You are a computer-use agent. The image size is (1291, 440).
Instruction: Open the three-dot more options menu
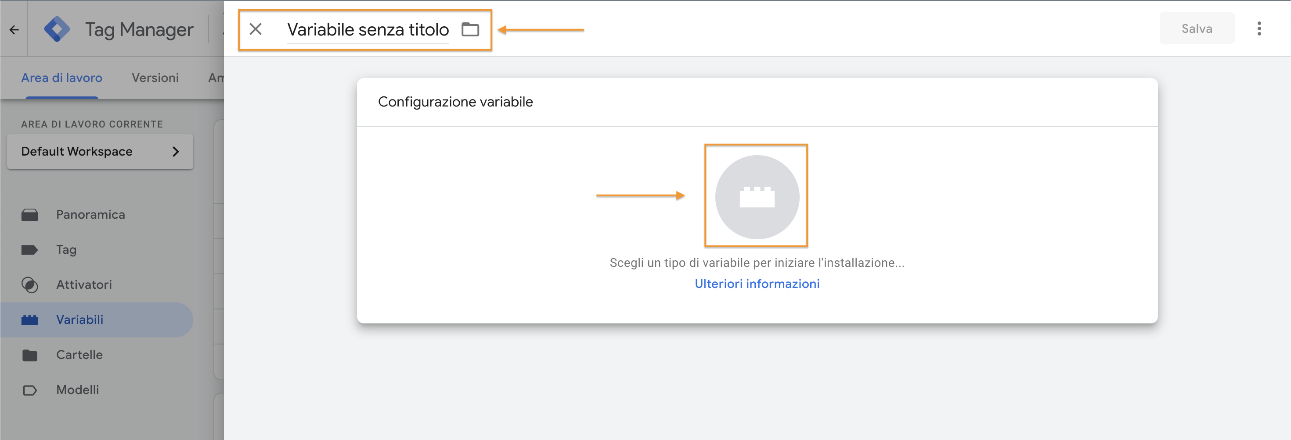point(1259,28)
